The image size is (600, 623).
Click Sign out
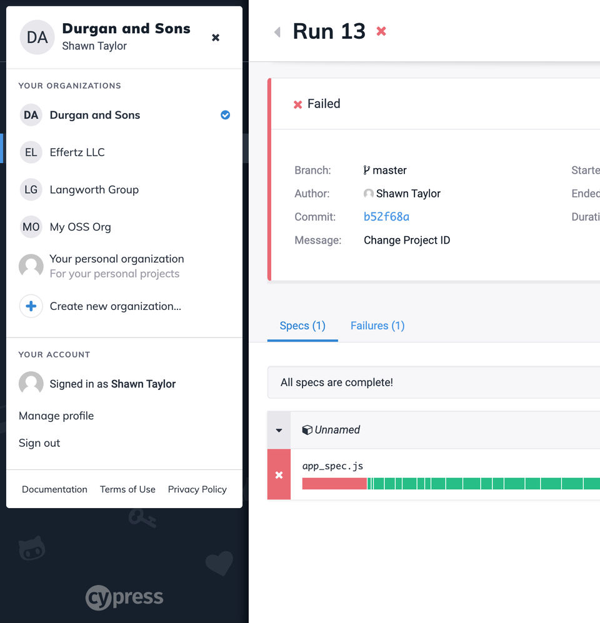[39, 443]
